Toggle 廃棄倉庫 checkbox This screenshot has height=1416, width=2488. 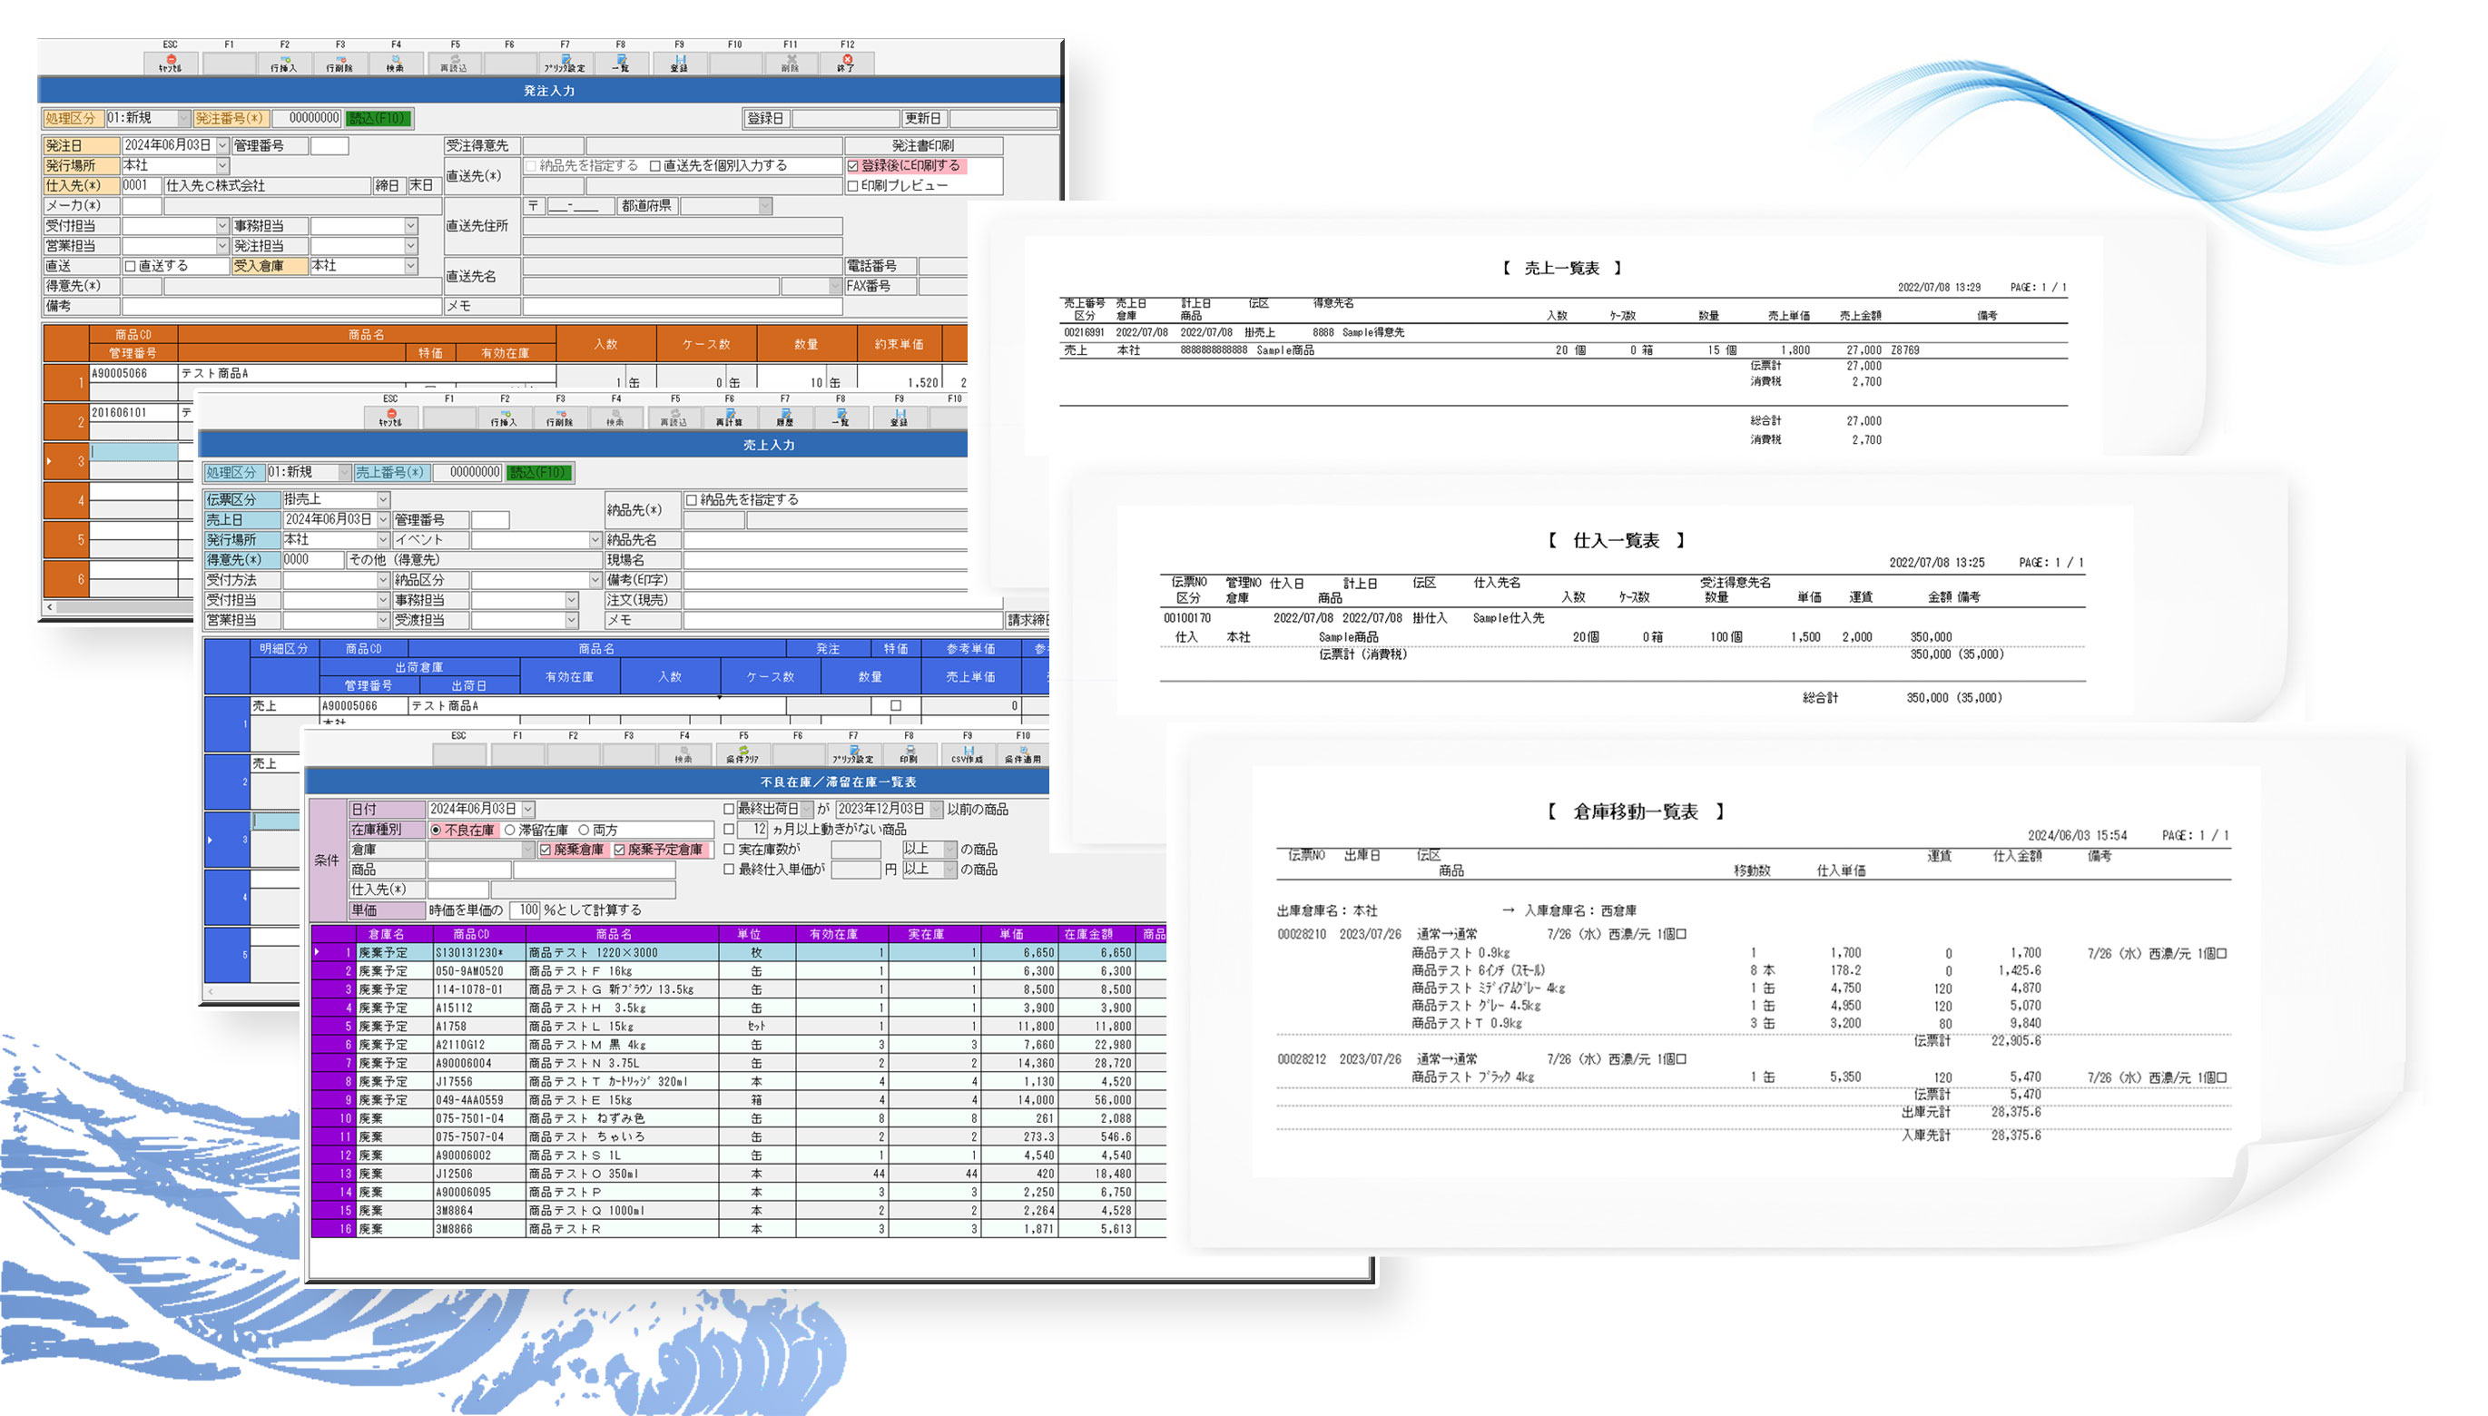[x=546, y=850]
